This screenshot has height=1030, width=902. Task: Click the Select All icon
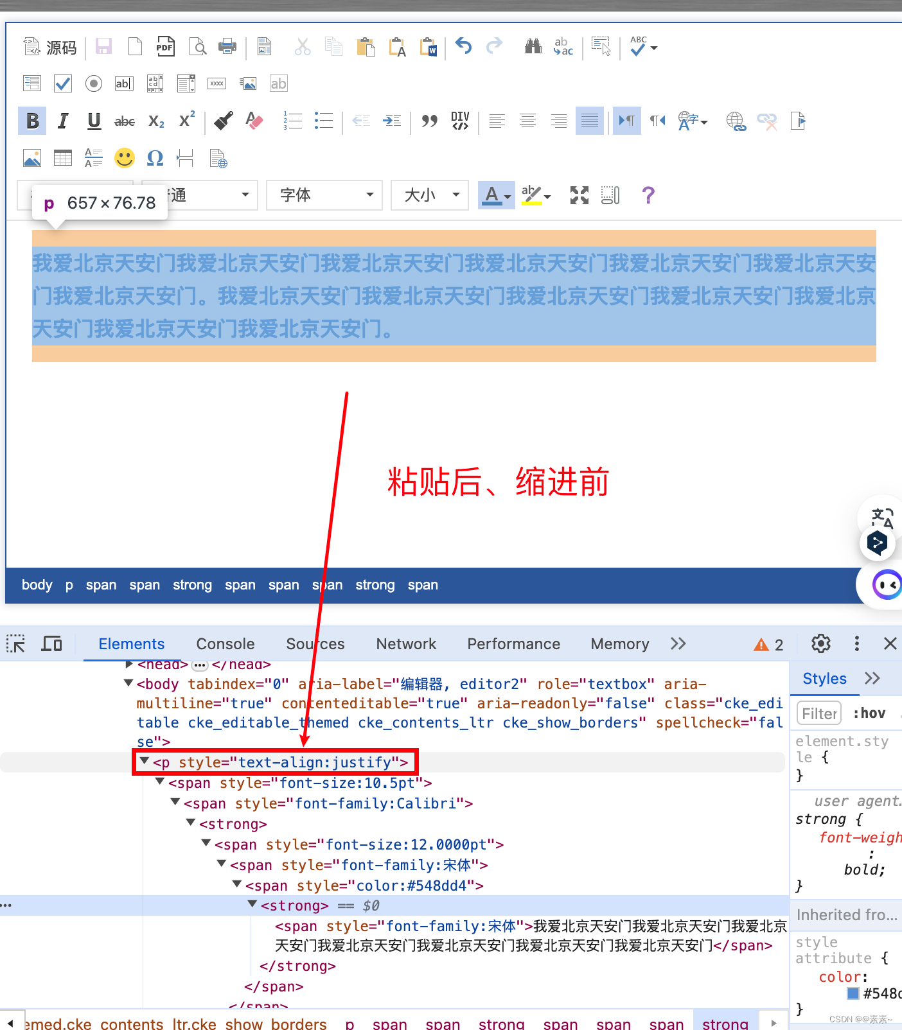pyautogui.click(x=601, y=46)
